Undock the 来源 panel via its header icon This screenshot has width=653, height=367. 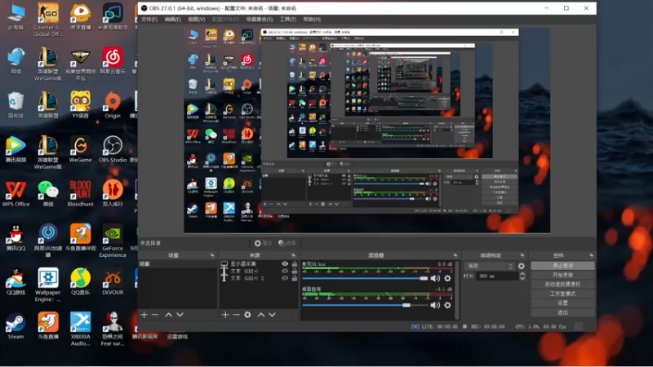pyautogui.click(x=293, y=255)
